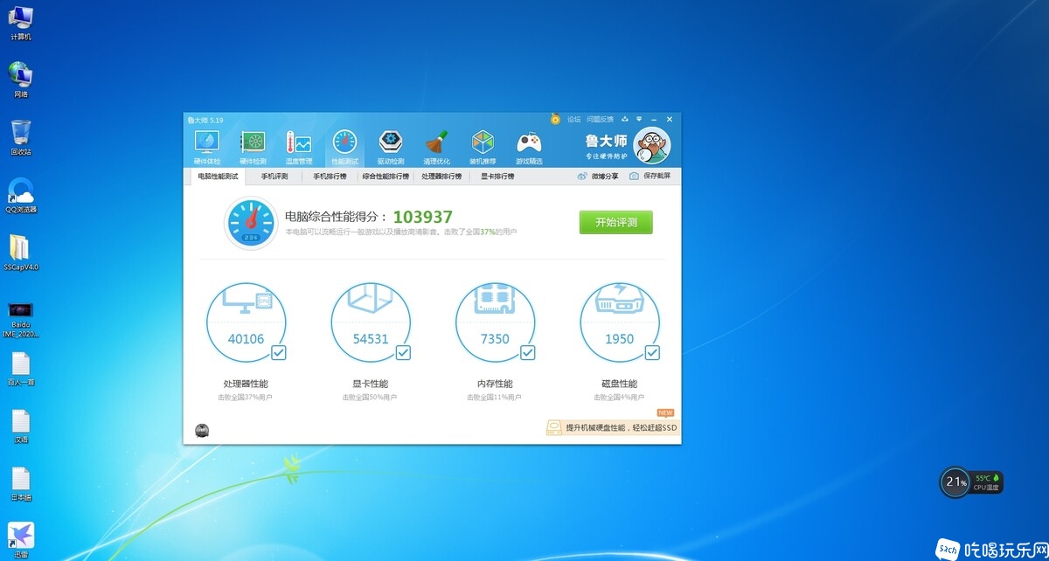This screenshot has height=561, width=1049.
Task: Click the 击败全国11%用户 text
Action: tap(494, 398)
